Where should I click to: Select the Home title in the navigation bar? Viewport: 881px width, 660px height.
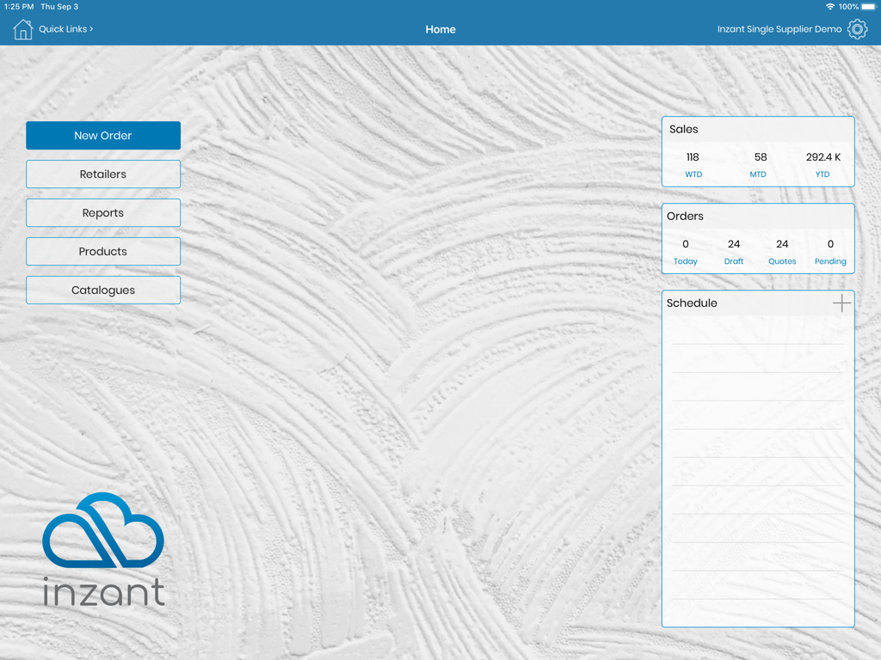(440, 28)
